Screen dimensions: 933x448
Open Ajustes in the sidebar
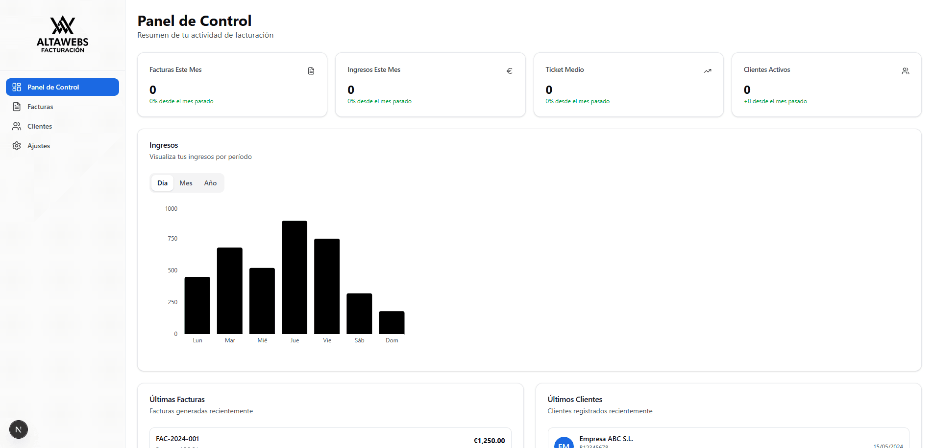pyautogui.click(x=39, y=146)
